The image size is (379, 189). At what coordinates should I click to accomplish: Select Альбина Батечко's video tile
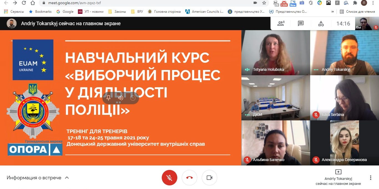[x=276, y=143]
